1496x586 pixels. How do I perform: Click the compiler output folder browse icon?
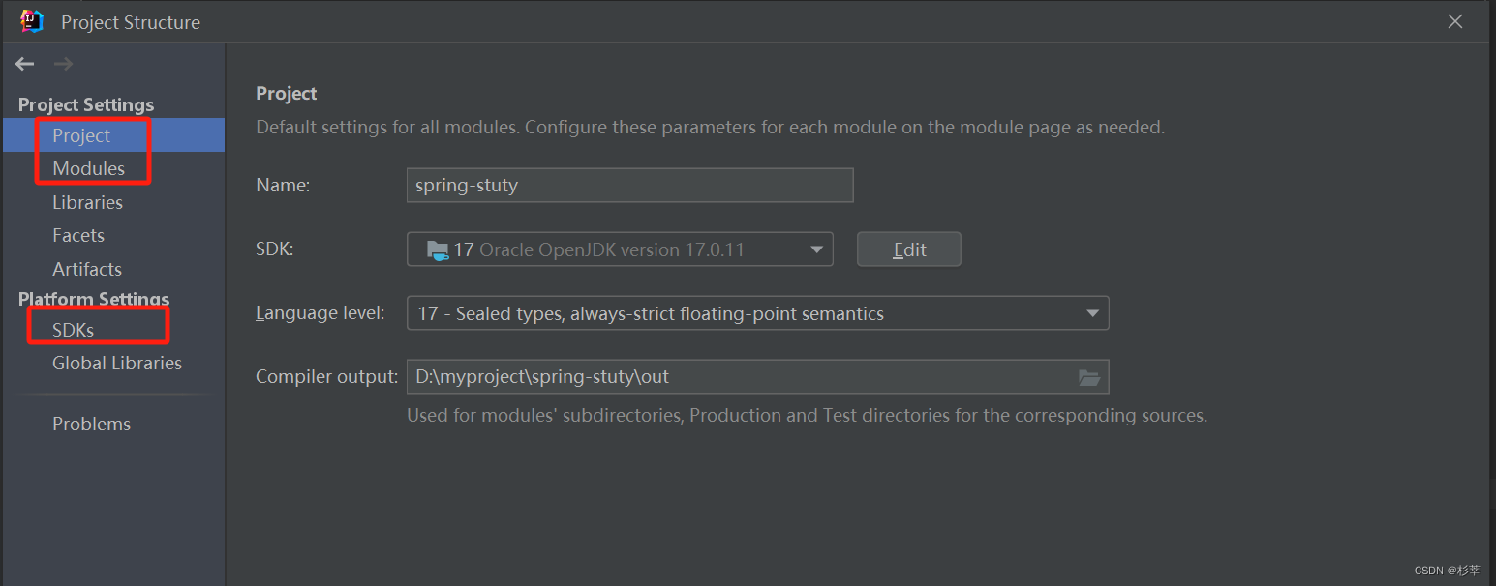pyautogui.click(x=1089, y=377)
